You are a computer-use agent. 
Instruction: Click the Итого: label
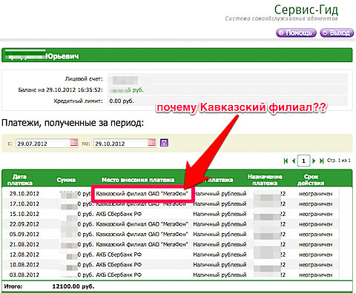point(13,286)
